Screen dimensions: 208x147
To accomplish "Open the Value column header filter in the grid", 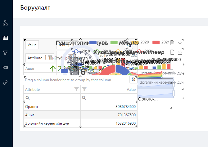I will 84,89.
